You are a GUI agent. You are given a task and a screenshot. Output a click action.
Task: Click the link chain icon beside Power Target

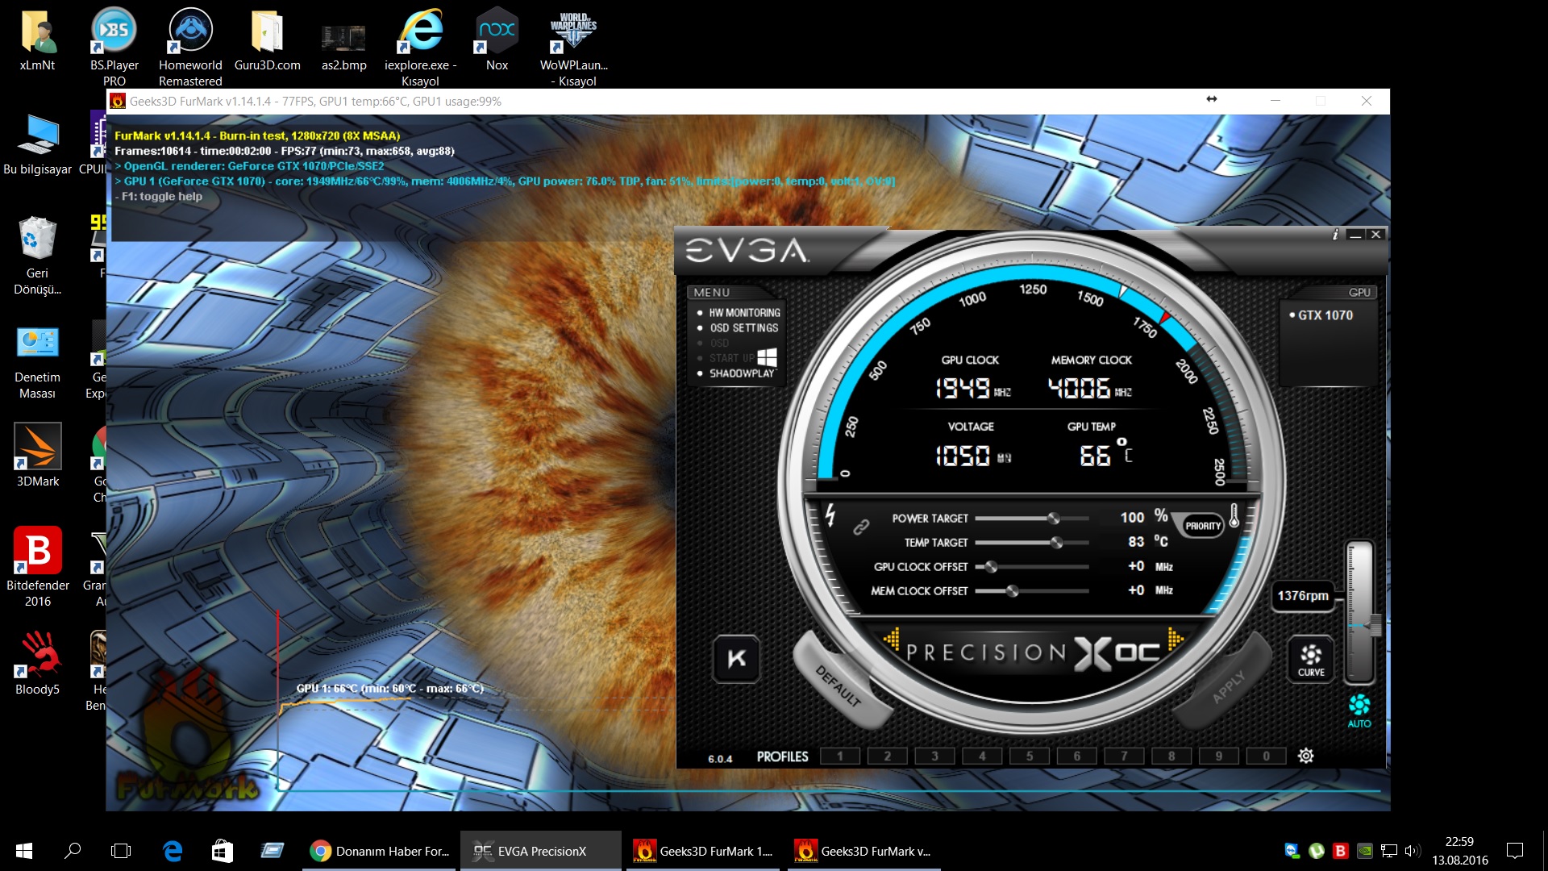click(x=861, y=527)
